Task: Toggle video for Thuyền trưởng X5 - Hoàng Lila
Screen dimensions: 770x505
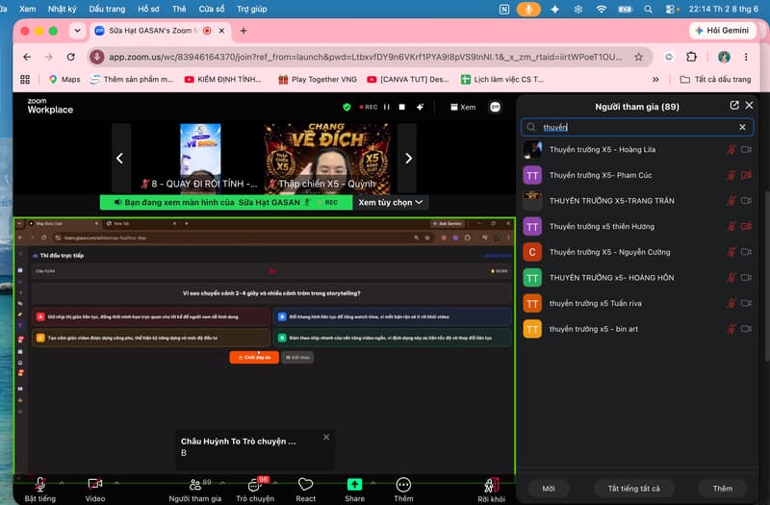Action: (x=747, y=149)
